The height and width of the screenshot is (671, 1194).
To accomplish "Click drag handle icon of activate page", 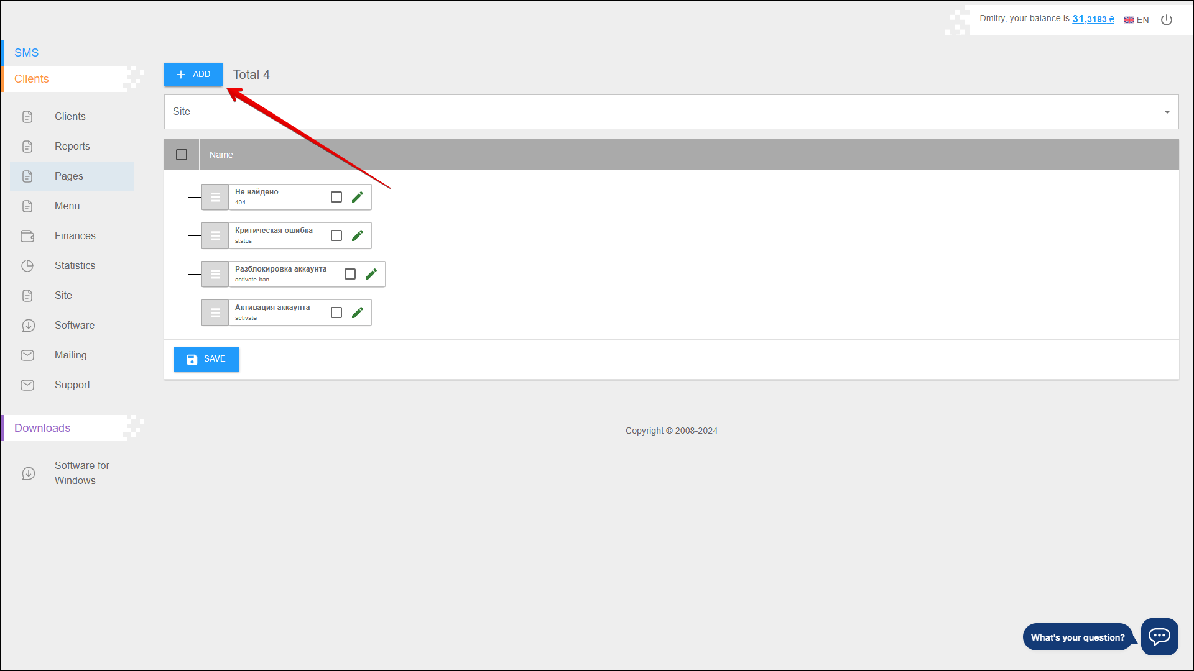I will coord(215,313).
